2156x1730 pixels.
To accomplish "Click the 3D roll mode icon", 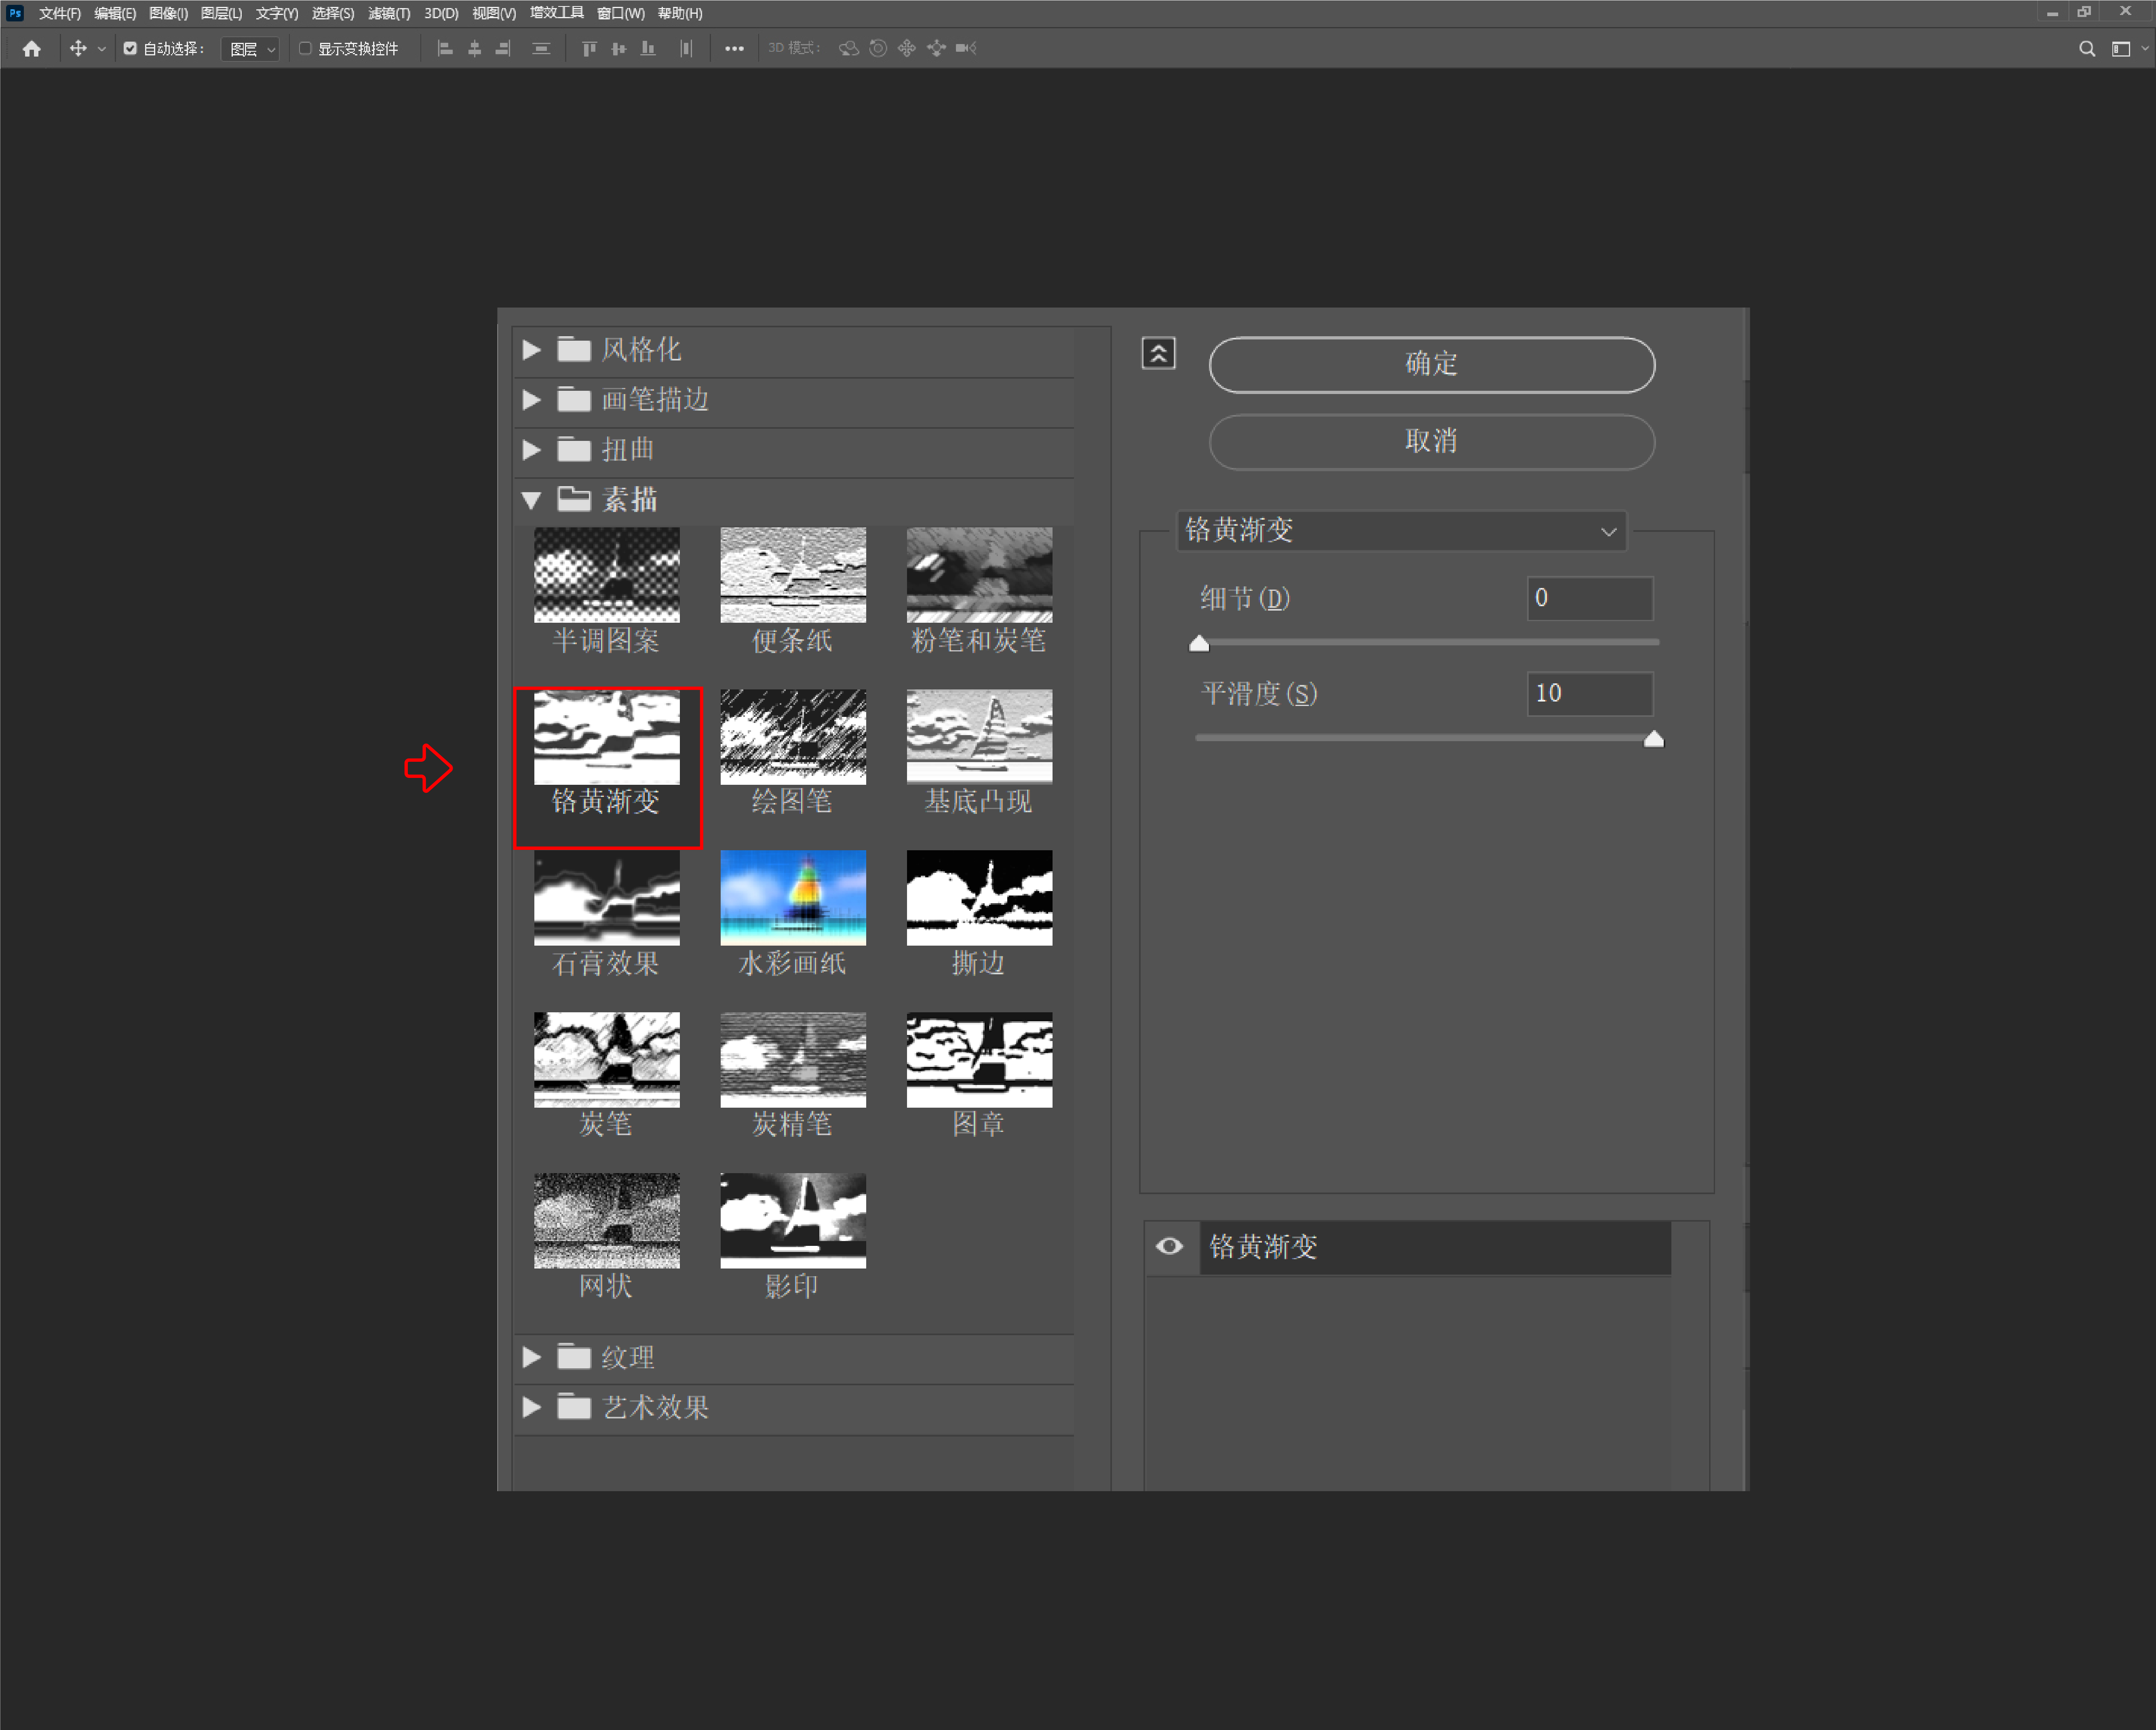I will click(x=878, y=48).
